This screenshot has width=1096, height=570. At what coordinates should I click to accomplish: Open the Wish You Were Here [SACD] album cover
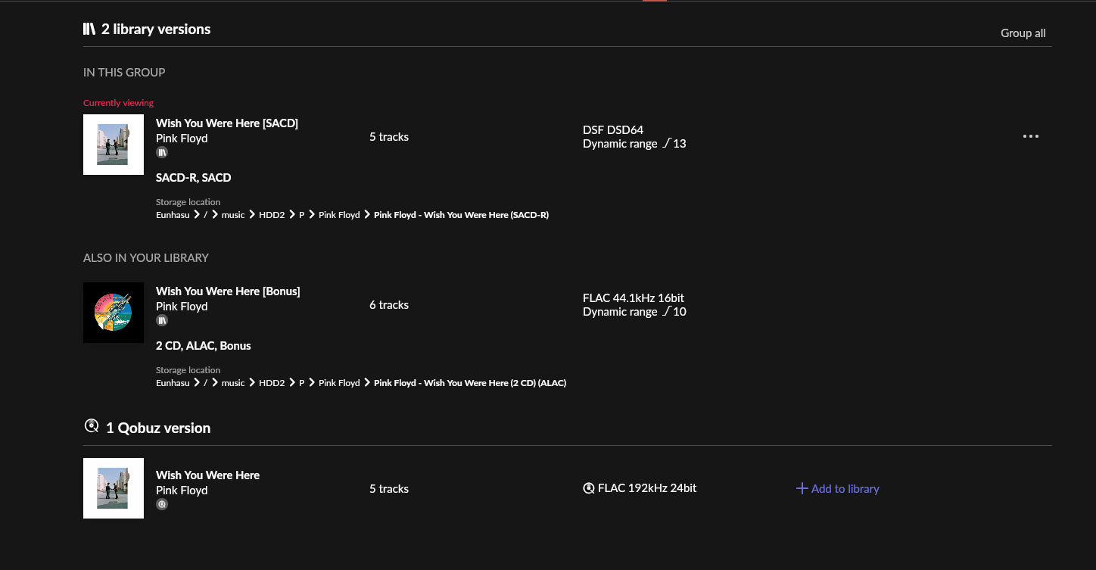pyautogui.click(x=114, y=145)
